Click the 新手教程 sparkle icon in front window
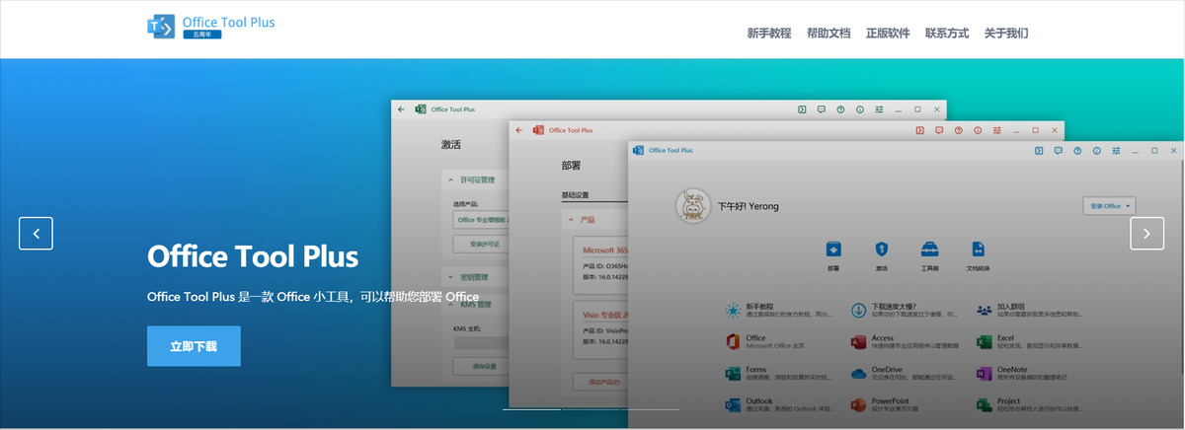Viewport: 1185px width, 430px height. coord(733,310)
